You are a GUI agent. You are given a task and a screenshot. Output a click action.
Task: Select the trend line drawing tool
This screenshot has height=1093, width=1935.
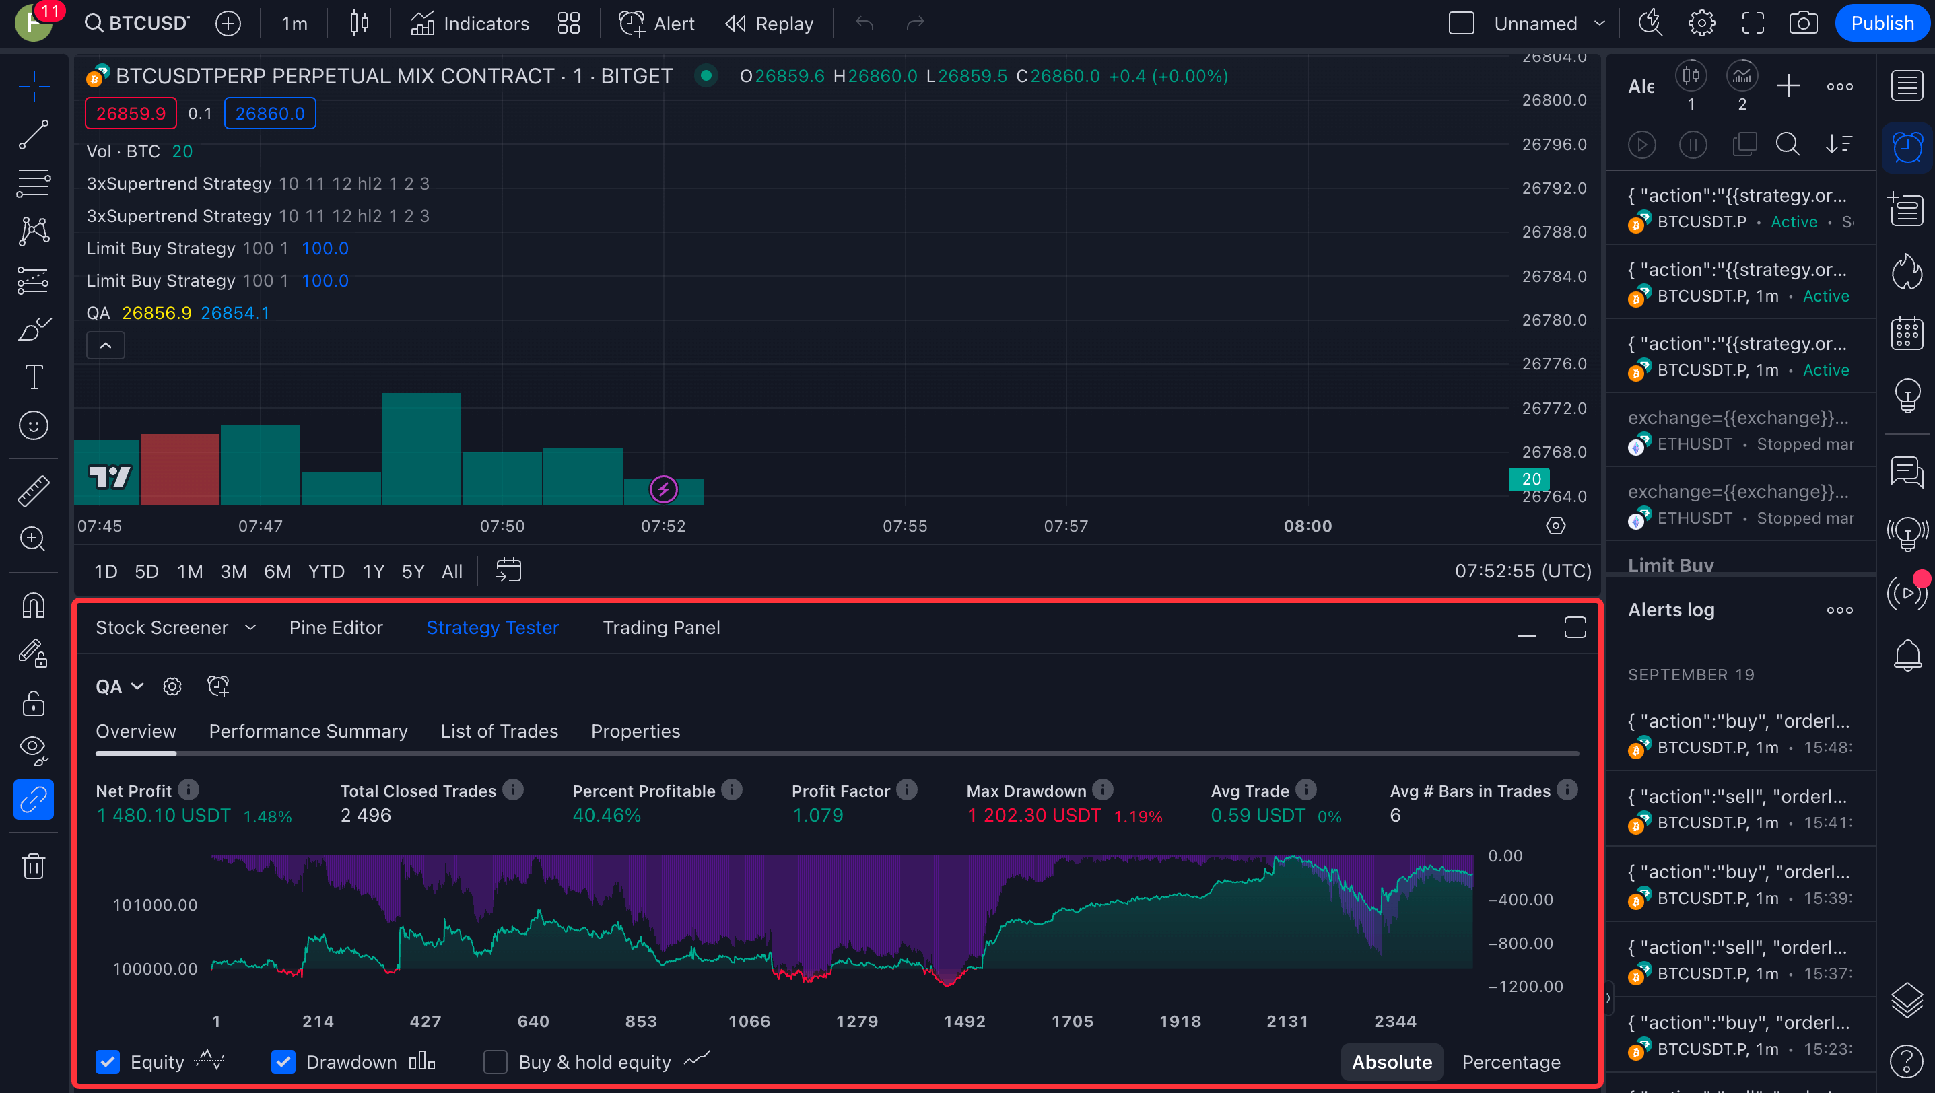coord(34,135)
